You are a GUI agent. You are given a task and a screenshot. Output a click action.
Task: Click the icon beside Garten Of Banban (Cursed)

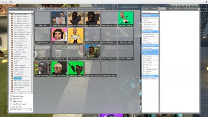12,32
